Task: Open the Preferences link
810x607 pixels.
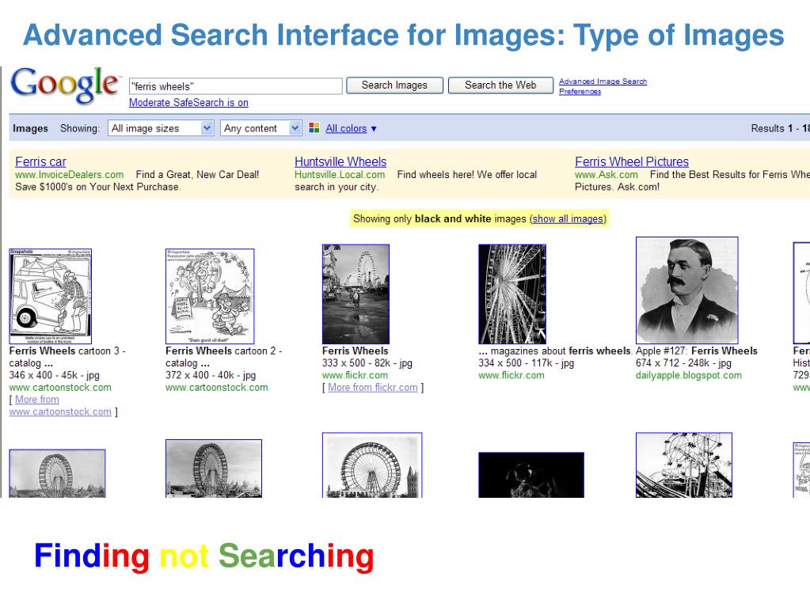Action: pos(580,91)
